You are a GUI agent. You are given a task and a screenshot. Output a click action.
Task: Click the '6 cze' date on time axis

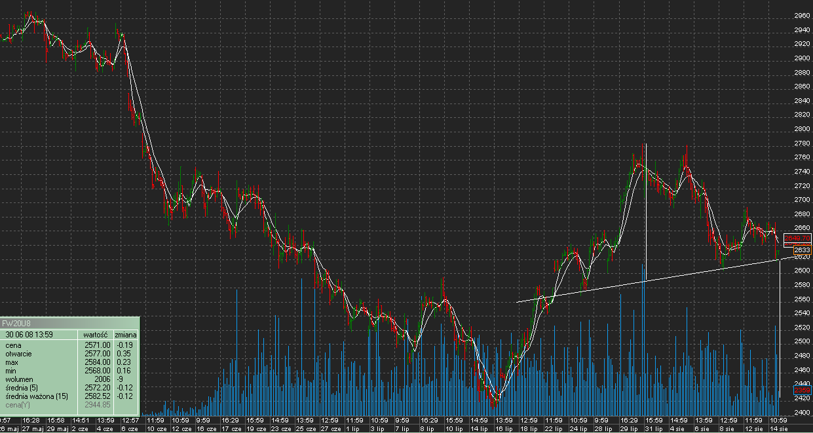(130, 428)
